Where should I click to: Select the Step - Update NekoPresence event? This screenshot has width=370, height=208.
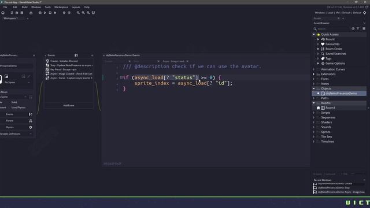(69, 65)
